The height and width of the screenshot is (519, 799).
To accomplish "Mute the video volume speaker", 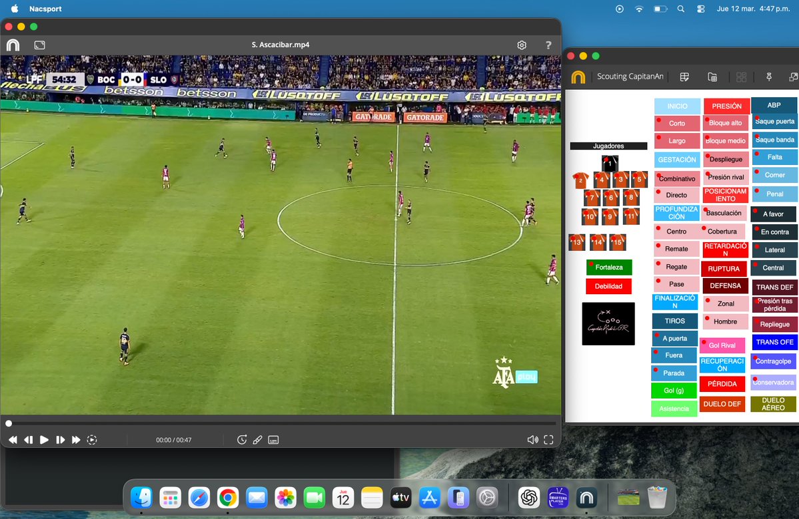I will click(x=532, y=440).
